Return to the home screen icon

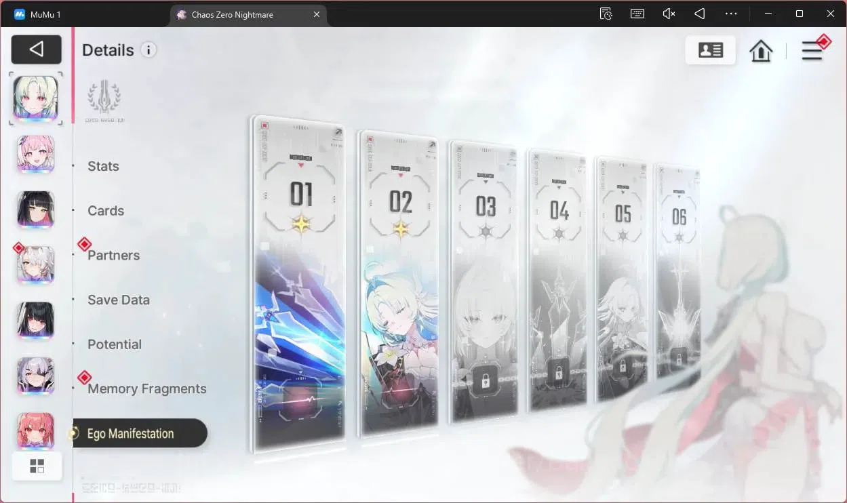pos(761,51)
